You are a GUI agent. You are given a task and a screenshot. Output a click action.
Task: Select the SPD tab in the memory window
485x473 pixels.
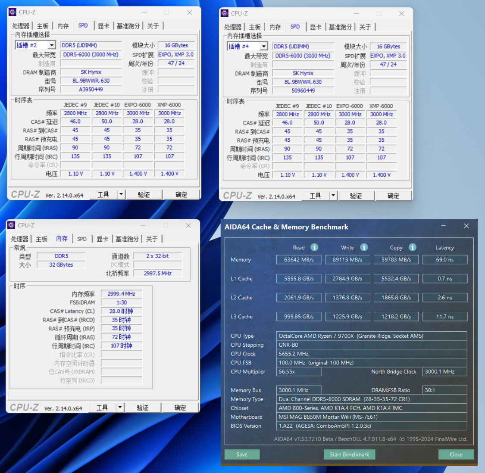81,239
